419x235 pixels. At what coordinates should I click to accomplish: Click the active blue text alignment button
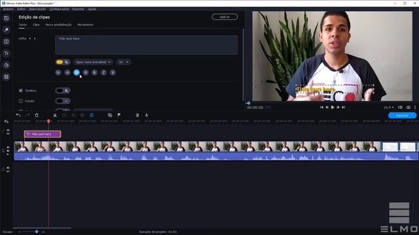pyautogui.click(x=77, y=72)
